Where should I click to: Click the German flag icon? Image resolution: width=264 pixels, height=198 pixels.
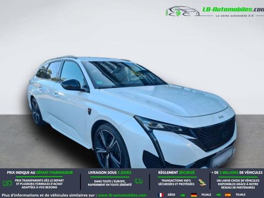coord(194,195)
